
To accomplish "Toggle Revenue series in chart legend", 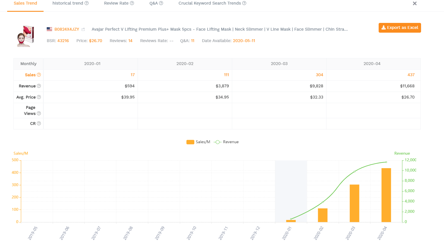I will tap(226, 142).
